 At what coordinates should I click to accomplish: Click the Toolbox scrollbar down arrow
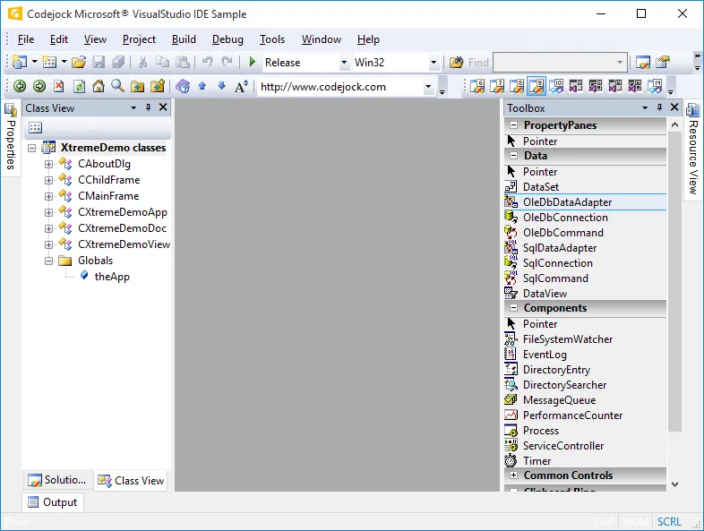(674, 484)
